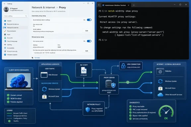The height and width of the screenshot is (127, 191).
Task: Click the MDM Enrolled green check
Action: click(8, 99)
